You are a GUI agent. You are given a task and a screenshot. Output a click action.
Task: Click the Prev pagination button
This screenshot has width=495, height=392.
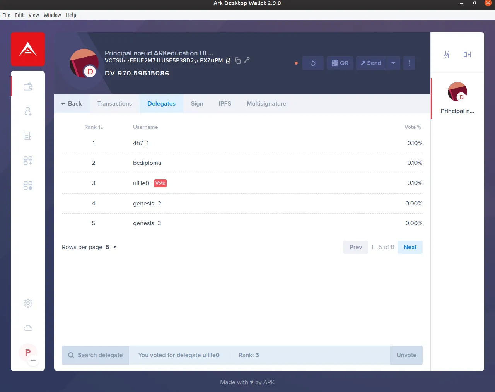click(x=356, y=247)
